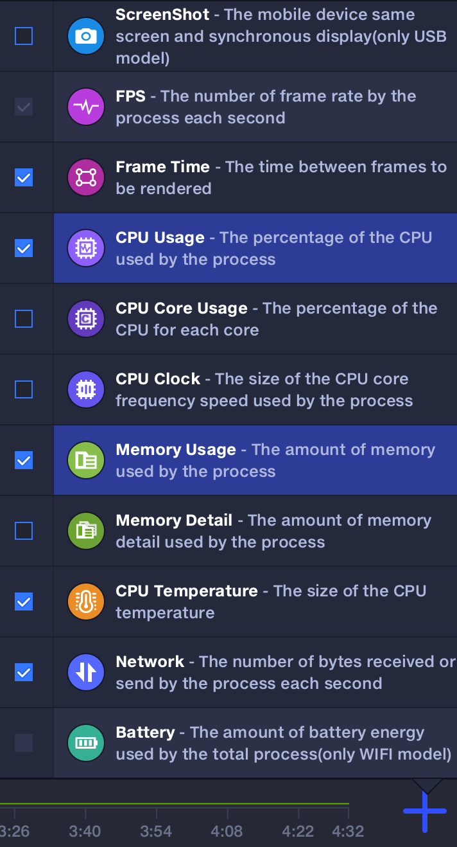This screenshot has width=457, height=847.
Task: Click the FPS waveform icon
Action: (85, 107)
